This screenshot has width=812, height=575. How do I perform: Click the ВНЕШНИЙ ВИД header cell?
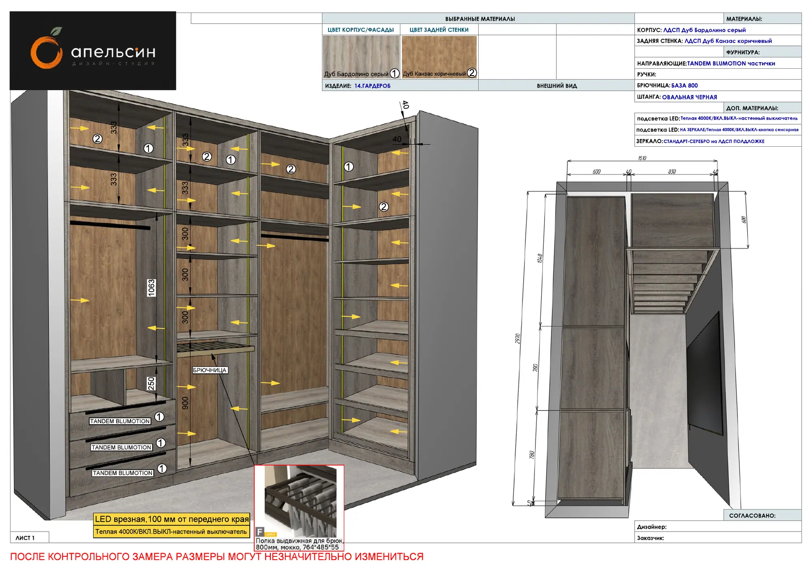(557, 86)
